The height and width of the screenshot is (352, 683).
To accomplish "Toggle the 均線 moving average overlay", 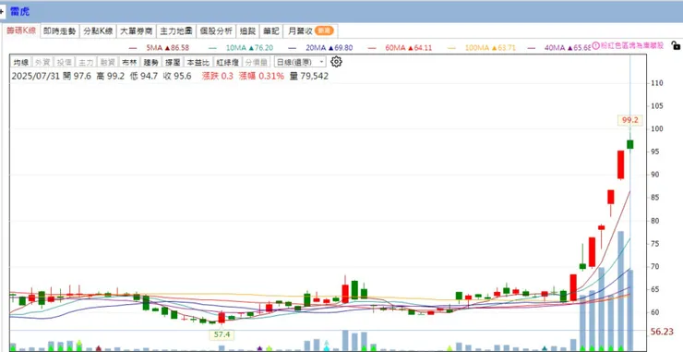I will 21,62.
